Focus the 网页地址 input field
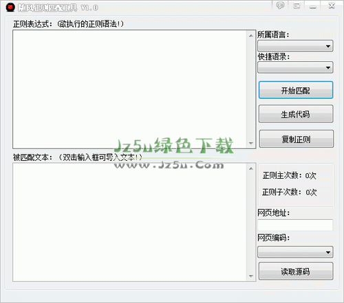 point(295,225)
